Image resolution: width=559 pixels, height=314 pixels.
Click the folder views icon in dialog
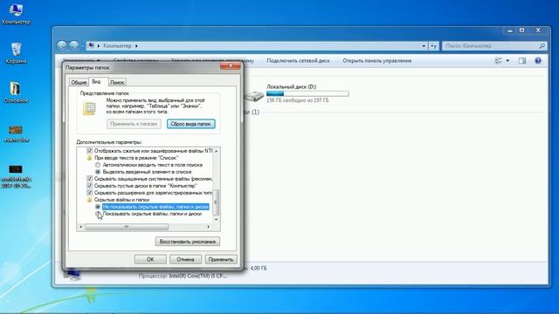[89, 108]
